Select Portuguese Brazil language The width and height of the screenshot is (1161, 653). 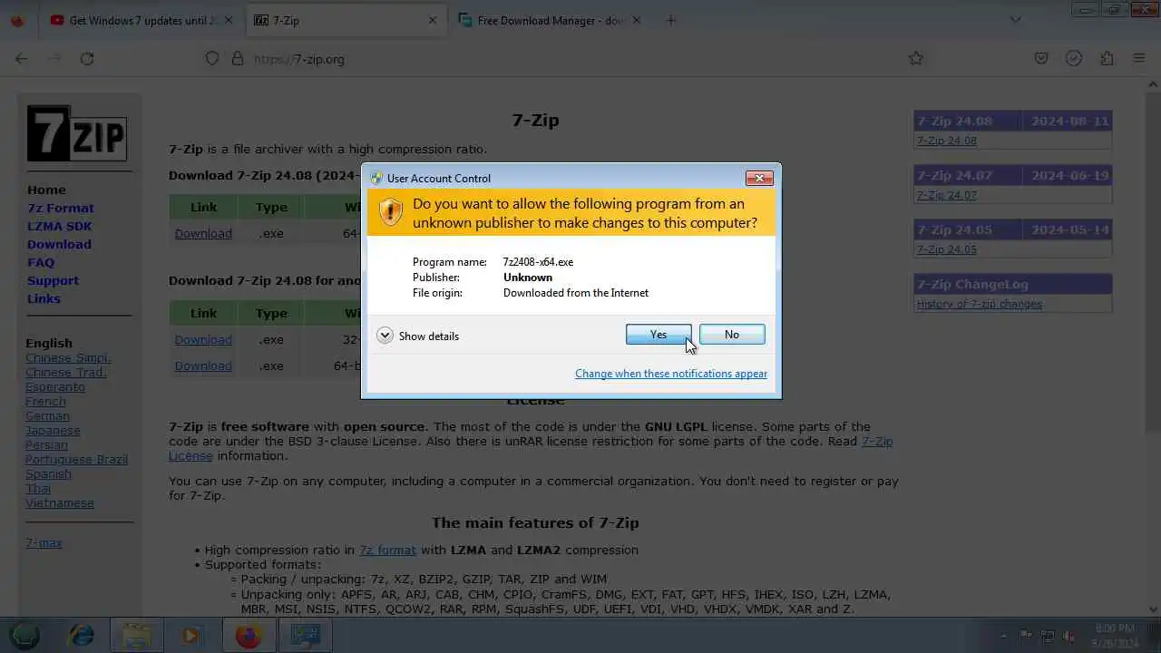76,459
